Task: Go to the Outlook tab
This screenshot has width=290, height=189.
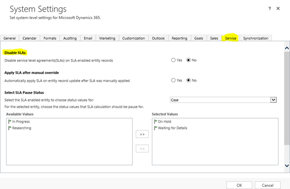Action: click(x=158, y=38)
